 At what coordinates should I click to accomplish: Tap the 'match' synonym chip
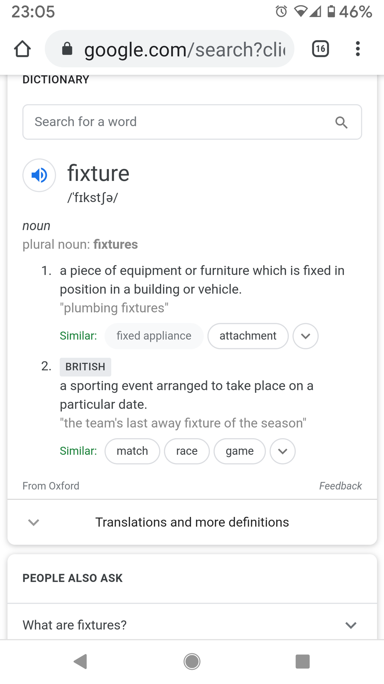(x=132, y=451)
